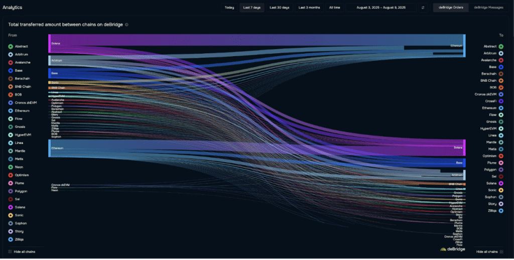This screenshot has width=514, height=260.
Task: Click Hide all chains under From list
Action: coord(22,252)
